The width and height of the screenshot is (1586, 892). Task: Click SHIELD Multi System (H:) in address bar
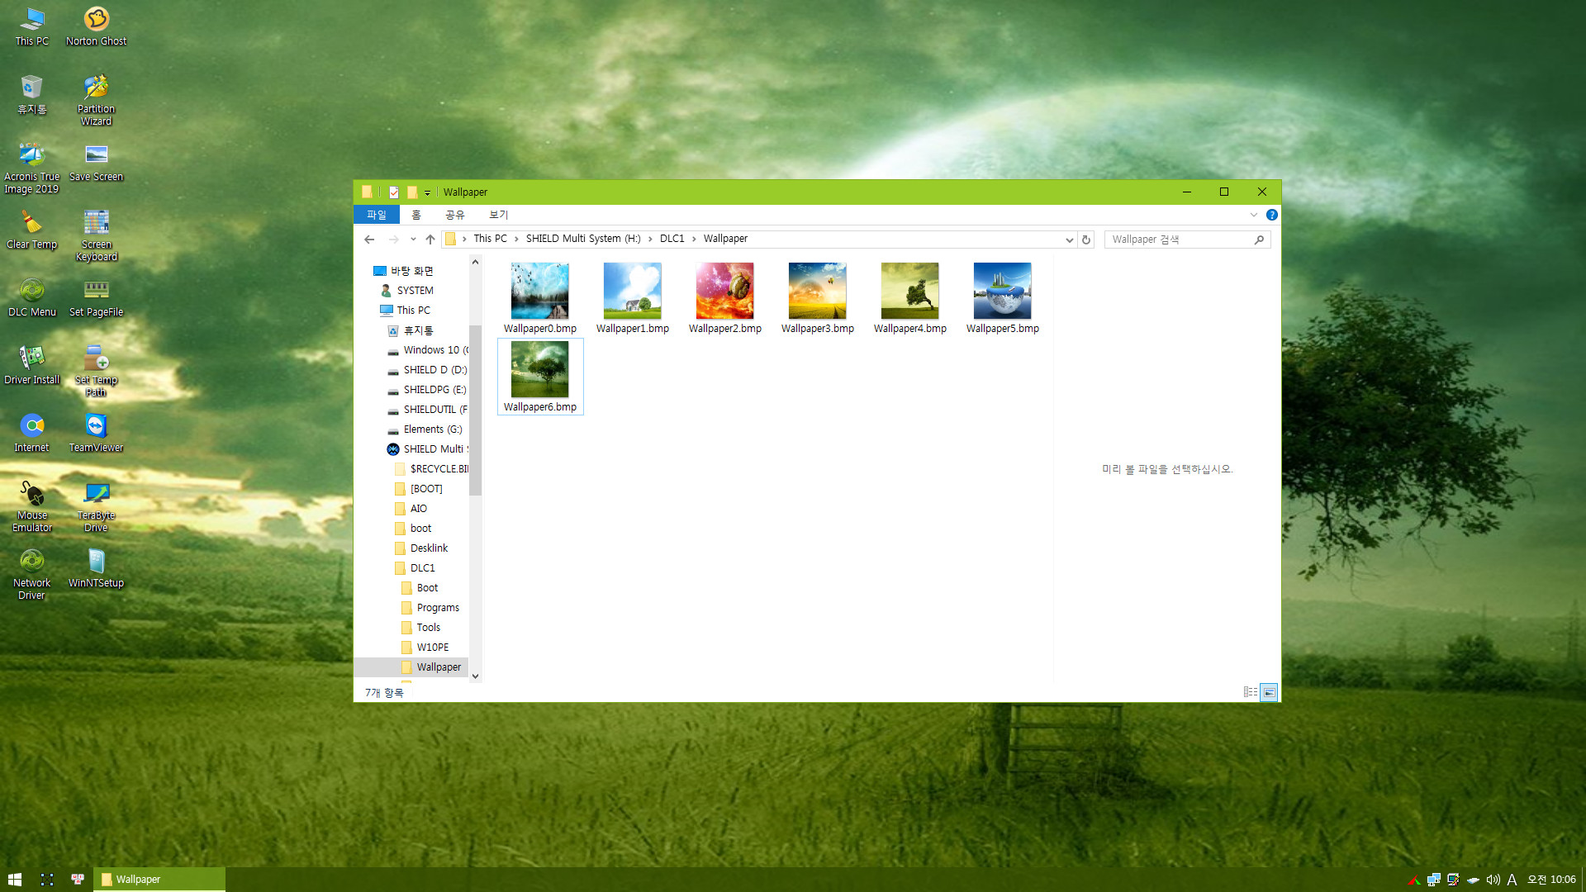(583, 239)
